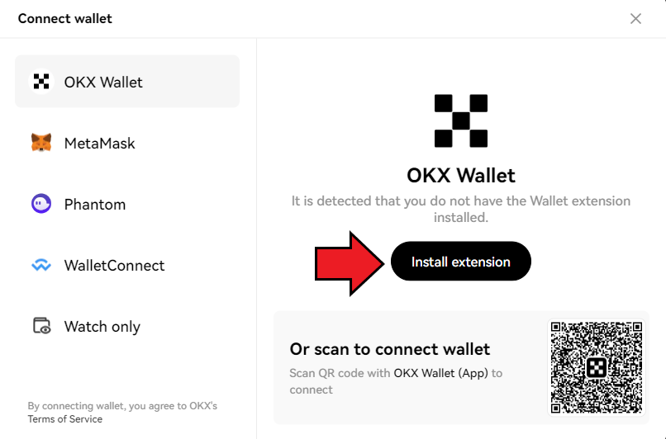This screenshot has width=666, height=439.
Task: Install the OKX Wallet extension
Action: 461,262
